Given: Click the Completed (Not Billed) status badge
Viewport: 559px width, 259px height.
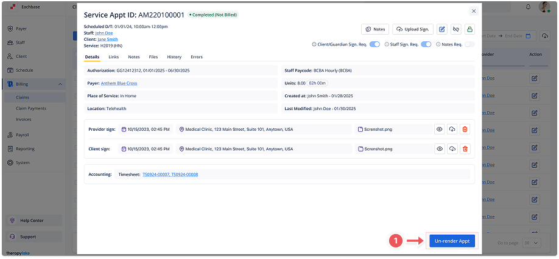Looking at the screenshot, I should (x=213, y=15).
